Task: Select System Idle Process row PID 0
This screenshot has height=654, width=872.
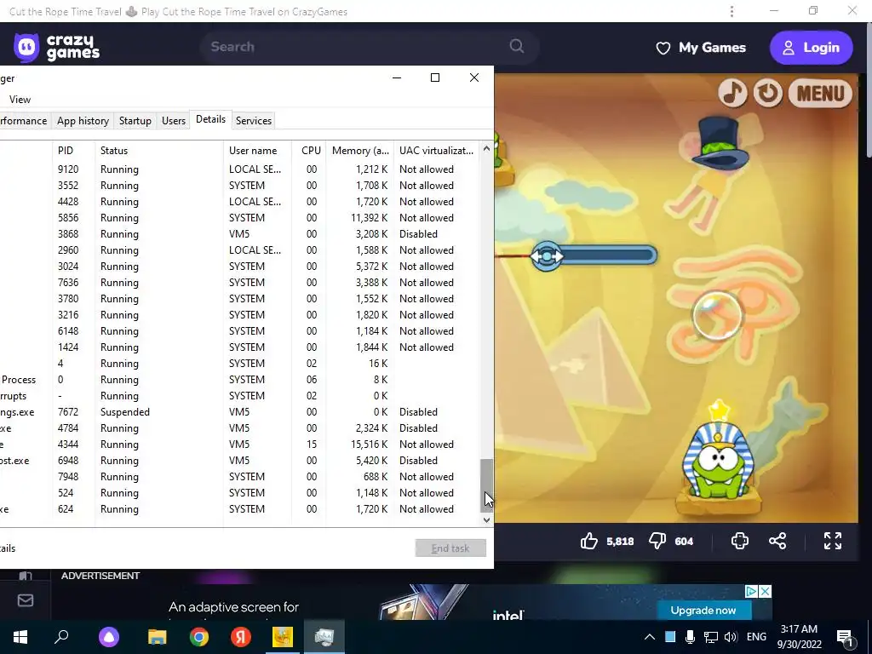Action: [x=239, y=379]
